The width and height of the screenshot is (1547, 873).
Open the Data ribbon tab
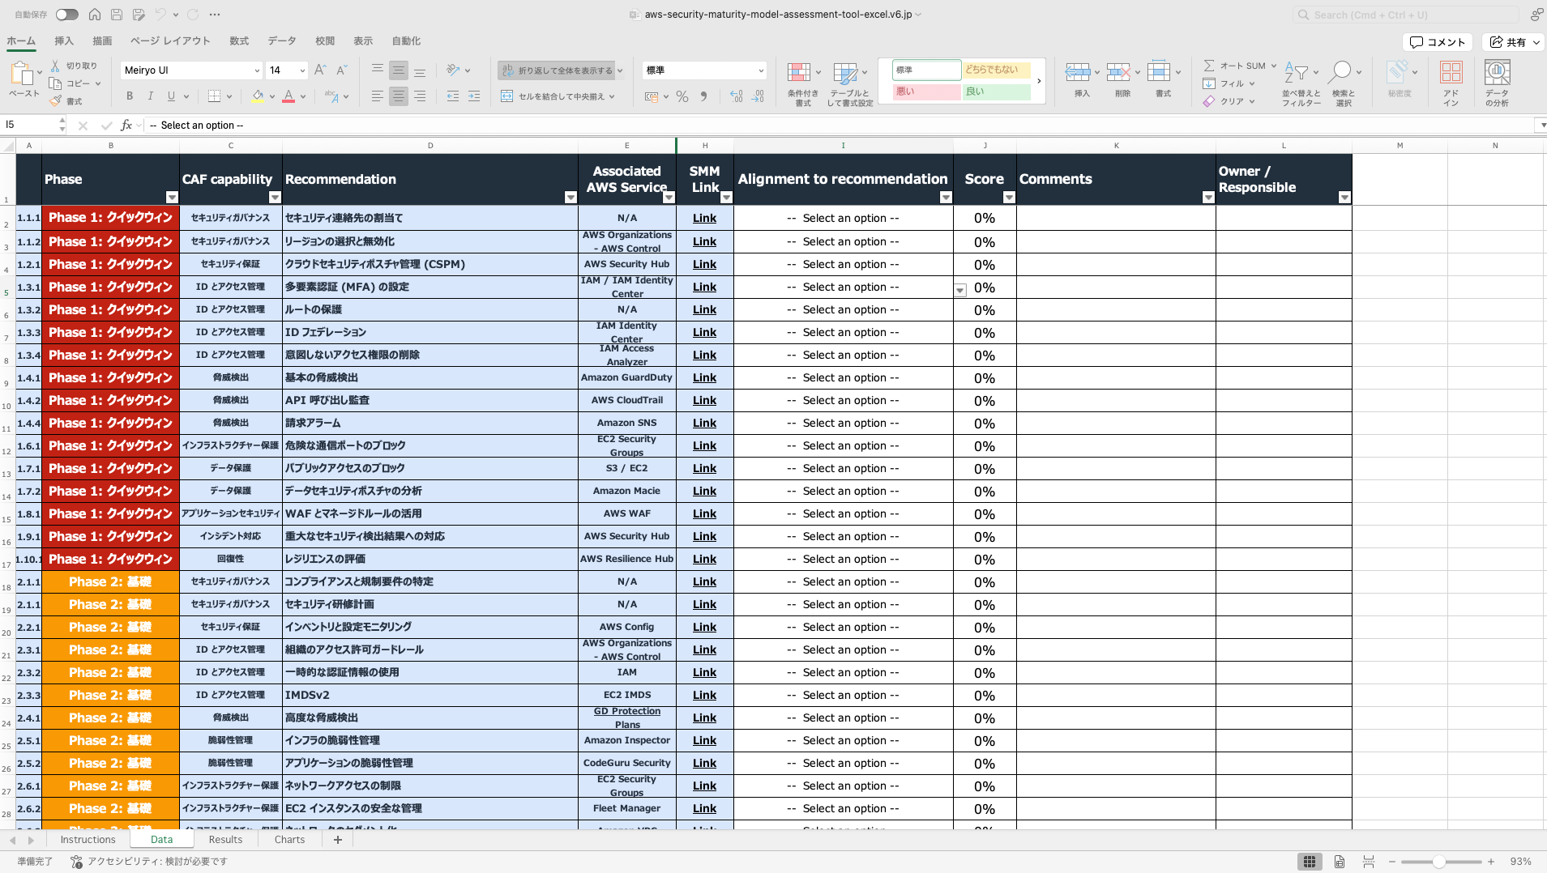click(x=282, y=40)
